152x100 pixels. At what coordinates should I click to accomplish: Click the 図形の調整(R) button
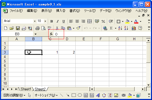coord(14,95)
